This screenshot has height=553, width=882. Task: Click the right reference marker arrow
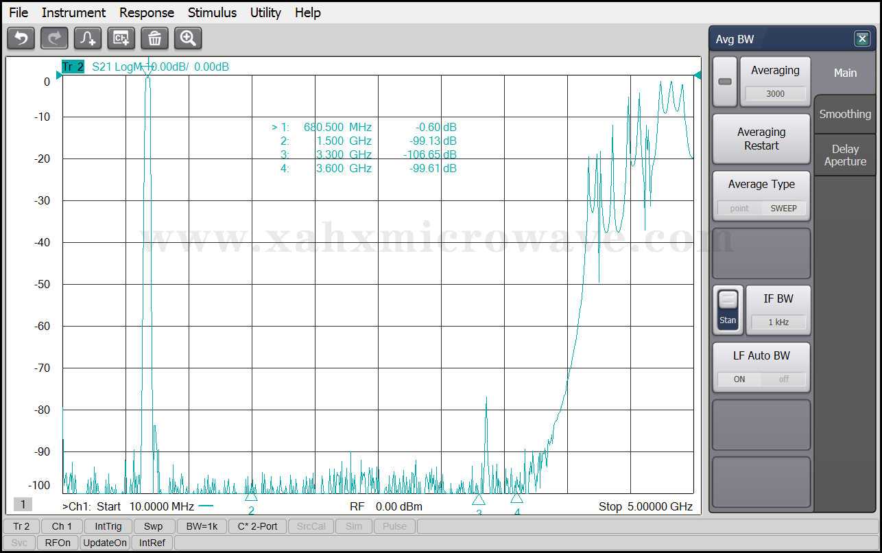(698, 75)
